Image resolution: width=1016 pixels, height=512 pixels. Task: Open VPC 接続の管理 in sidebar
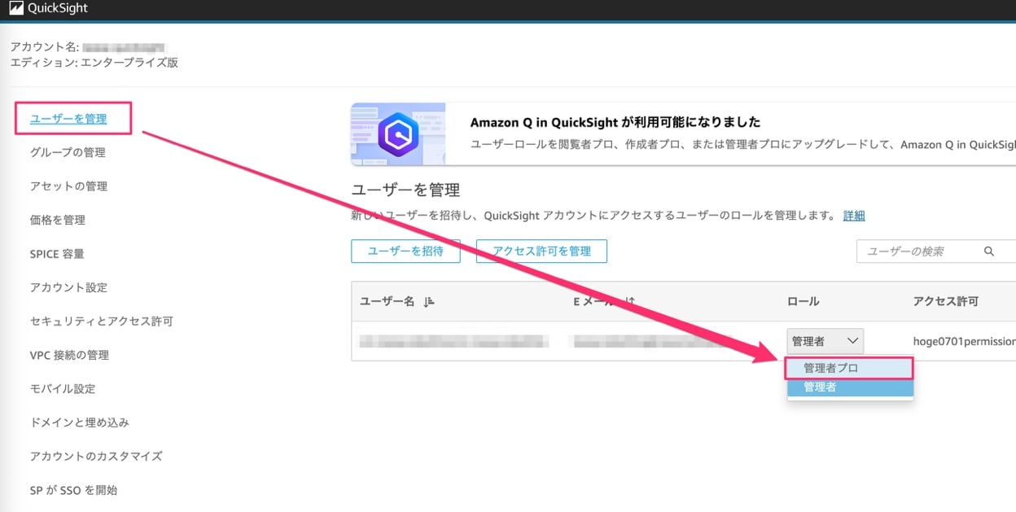point(69,355)
